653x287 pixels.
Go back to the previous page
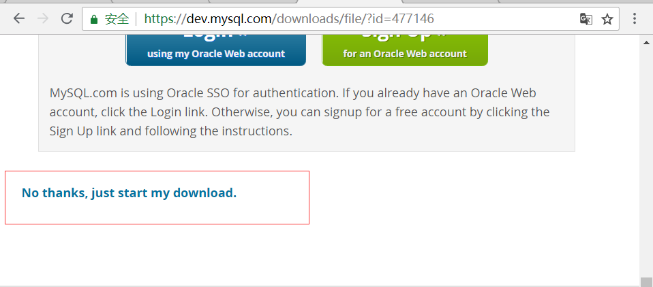click(x=18, y=18)
